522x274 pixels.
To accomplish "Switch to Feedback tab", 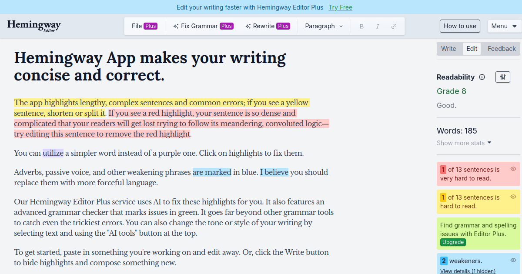I will coord(502,49).
